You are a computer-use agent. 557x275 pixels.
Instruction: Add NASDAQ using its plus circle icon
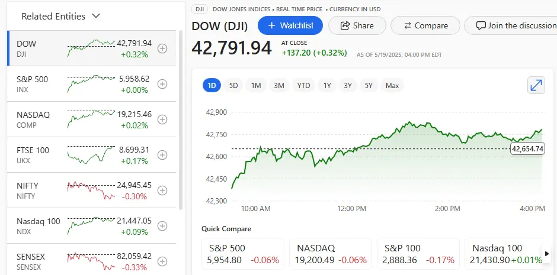(x=162, y=119)
